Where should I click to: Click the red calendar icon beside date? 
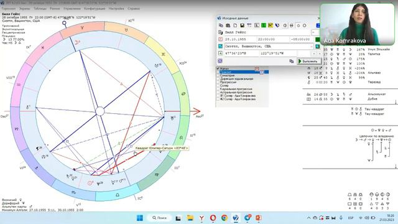coord(220,39)
